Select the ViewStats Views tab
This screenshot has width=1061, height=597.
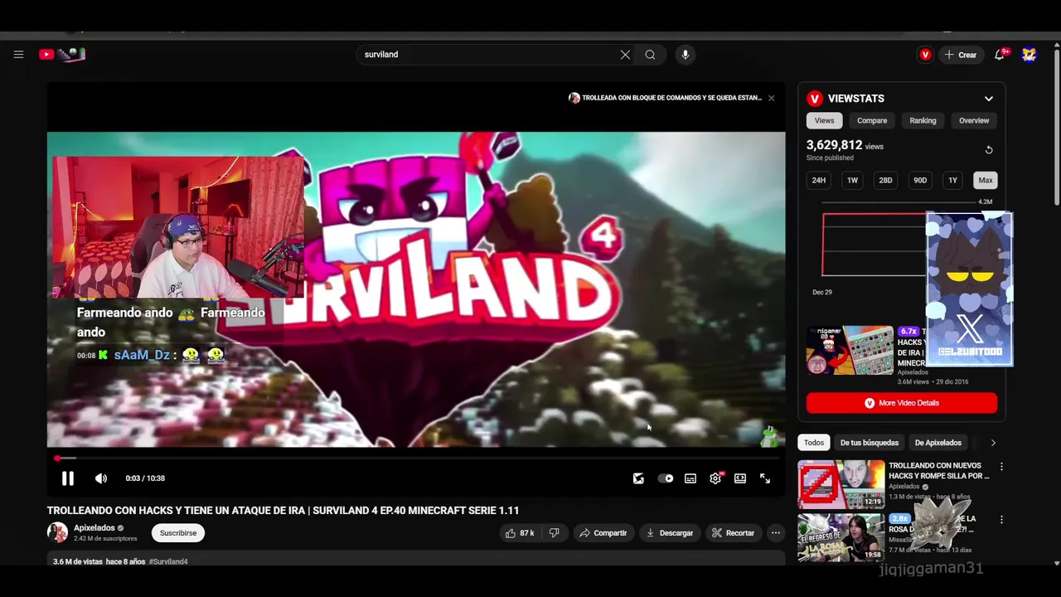click(x=824, y=120)
